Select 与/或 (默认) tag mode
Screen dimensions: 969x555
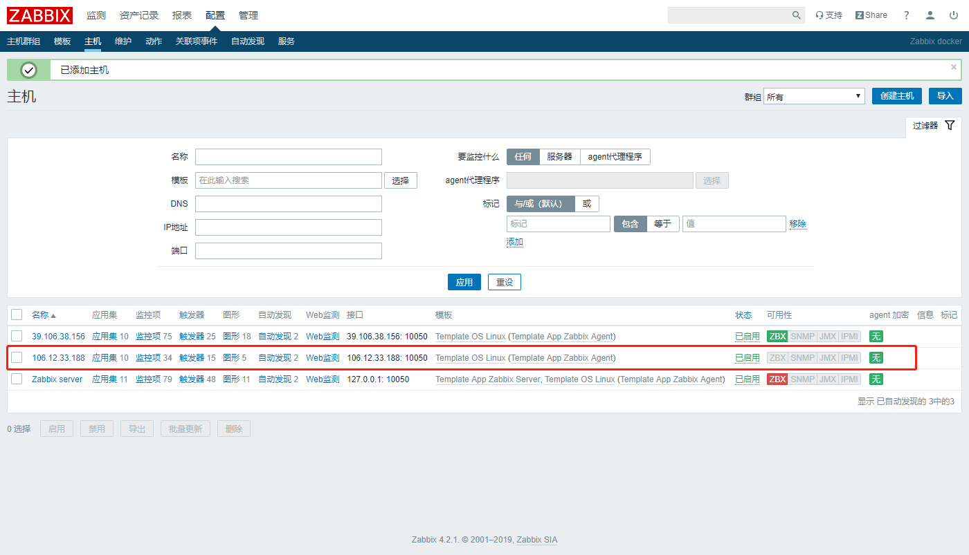(541, 204)
